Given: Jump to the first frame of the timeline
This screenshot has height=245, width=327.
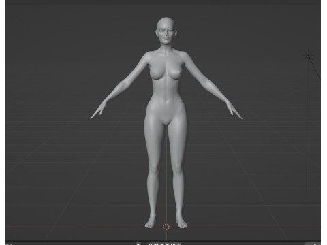Looking at the screenshot, I should tap(150, 244).
